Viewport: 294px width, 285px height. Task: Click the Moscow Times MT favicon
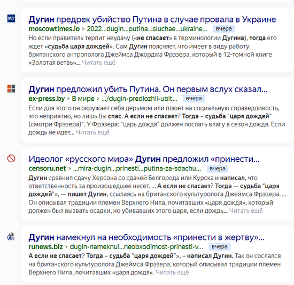[x=11, y=18]
